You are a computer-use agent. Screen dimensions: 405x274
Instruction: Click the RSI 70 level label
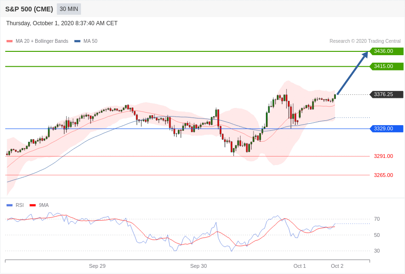tap(377, 219)
